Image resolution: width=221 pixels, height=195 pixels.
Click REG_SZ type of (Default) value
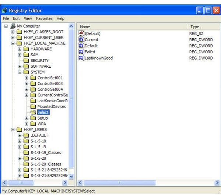click(196, 33)
